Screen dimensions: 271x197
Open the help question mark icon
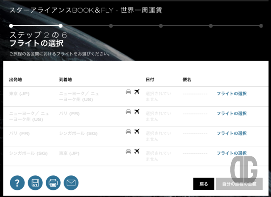click(x=17, y=183)
